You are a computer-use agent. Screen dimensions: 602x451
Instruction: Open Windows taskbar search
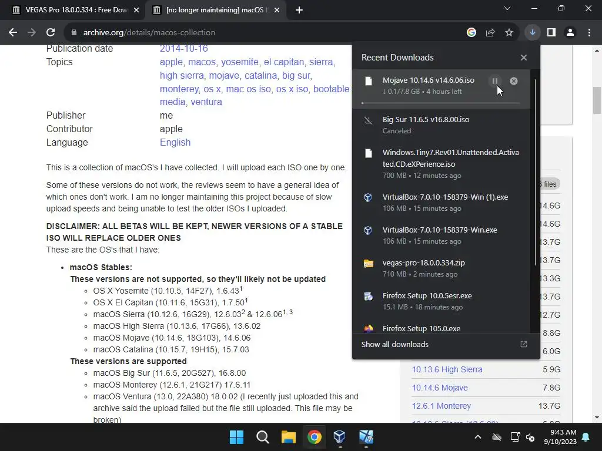[263, 437]
